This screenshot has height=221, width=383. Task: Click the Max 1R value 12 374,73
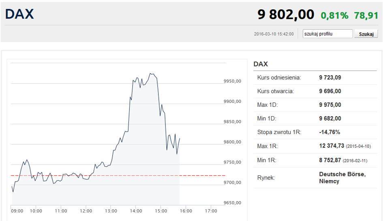(x=332, y=146)
